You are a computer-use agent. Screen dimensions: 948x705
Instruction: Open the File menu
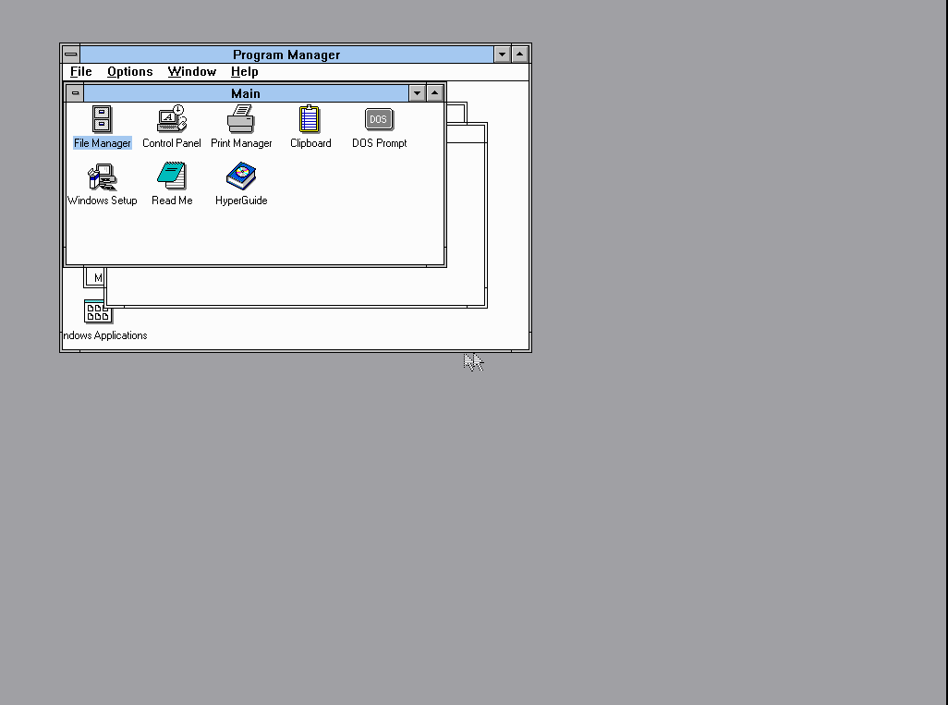tap(81, 71)
